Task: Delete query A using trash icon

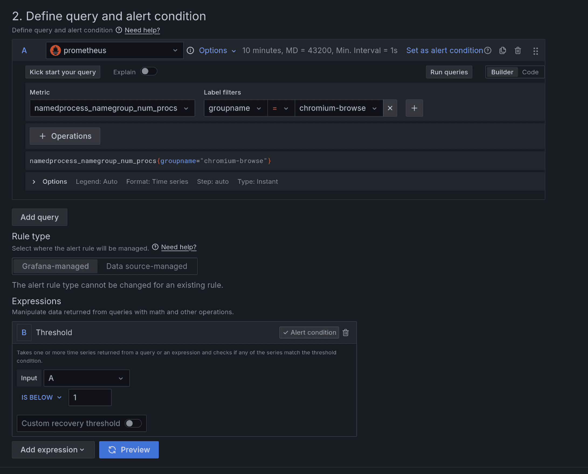Action: point(518,50)
